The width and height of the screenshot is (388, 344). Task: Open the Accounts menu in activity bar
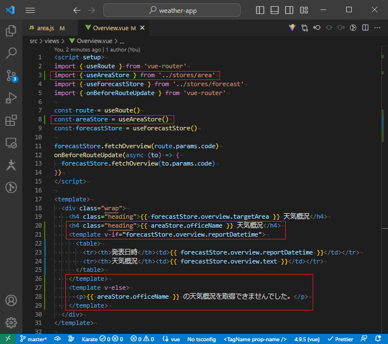click(11, 300)
